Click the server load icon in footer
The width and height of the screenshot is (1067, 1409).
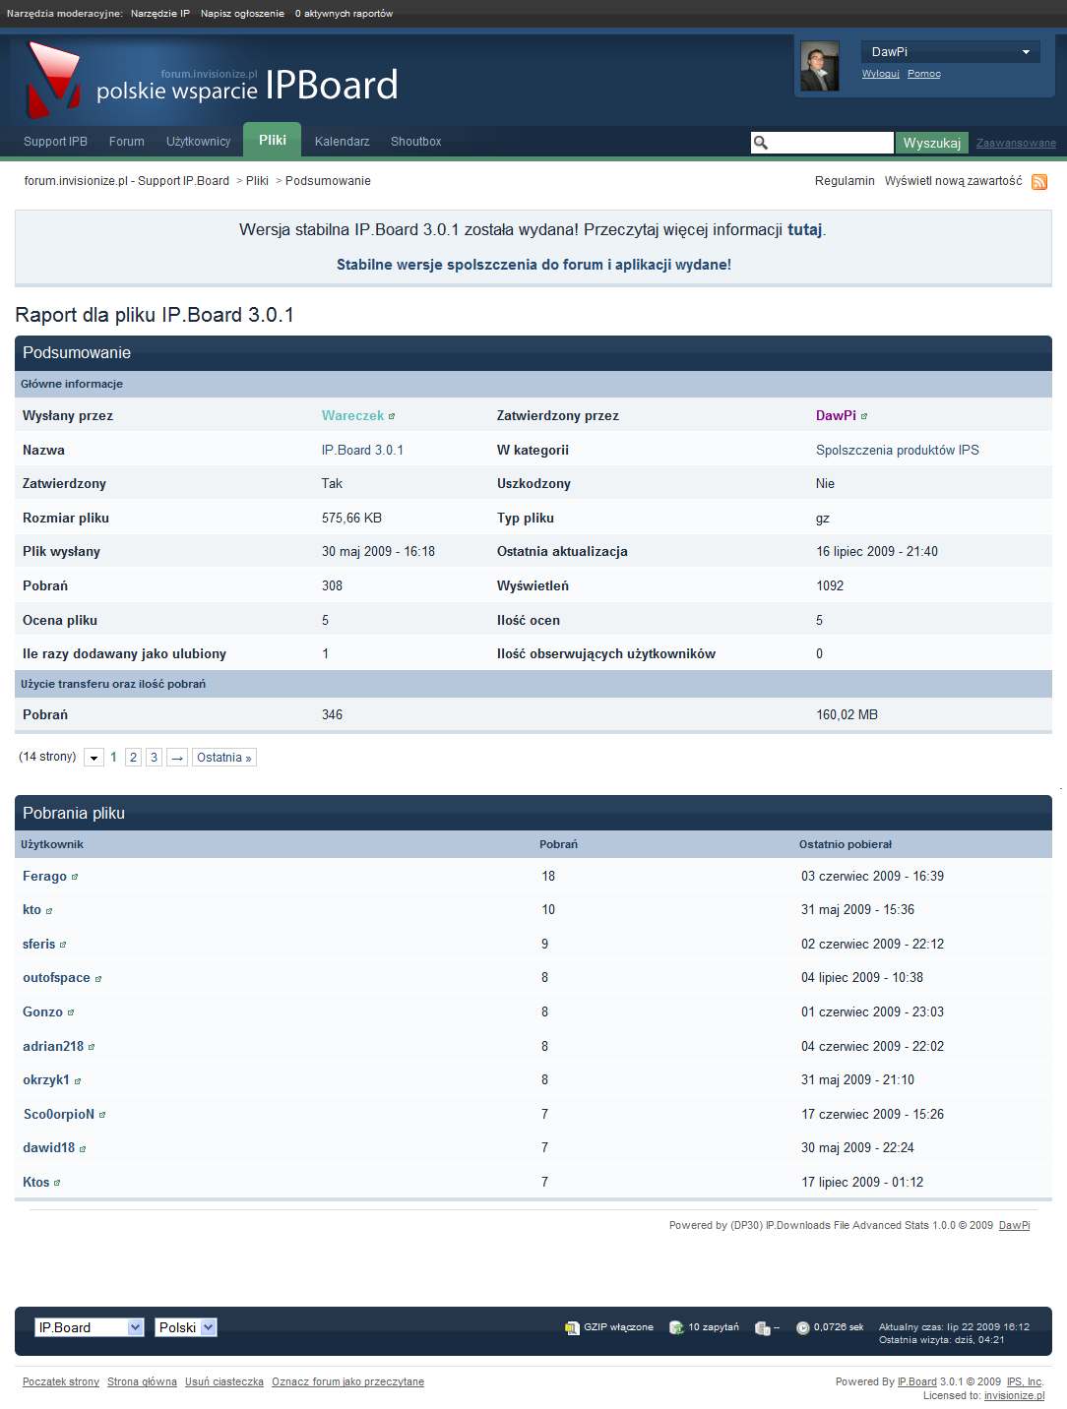pos(762,1327)
